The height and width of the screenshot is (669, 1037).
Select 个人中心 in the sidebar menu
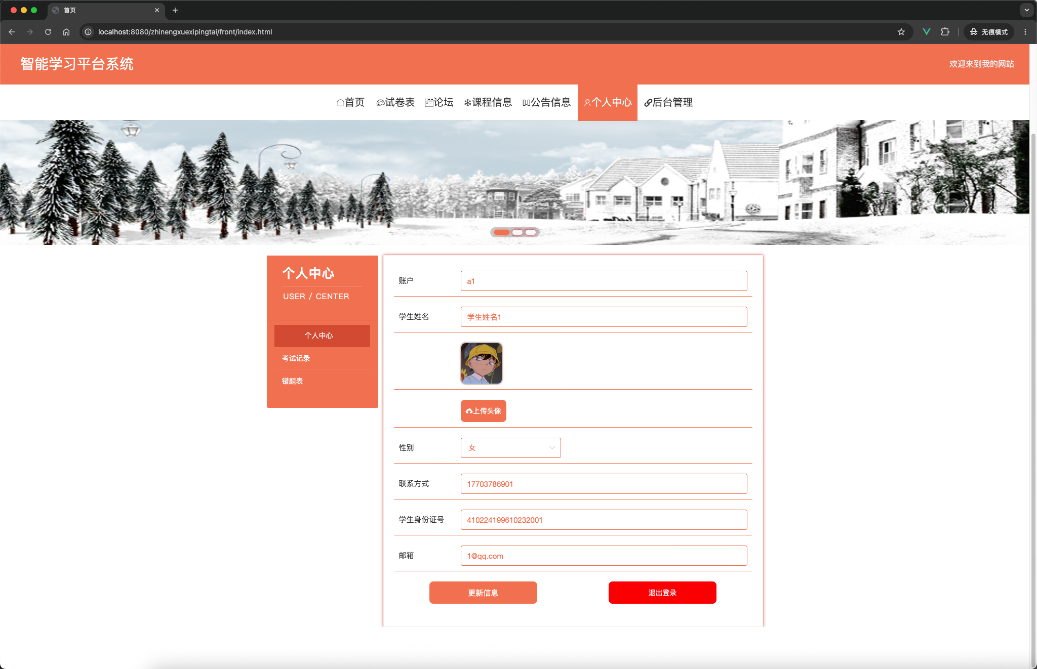322,336
